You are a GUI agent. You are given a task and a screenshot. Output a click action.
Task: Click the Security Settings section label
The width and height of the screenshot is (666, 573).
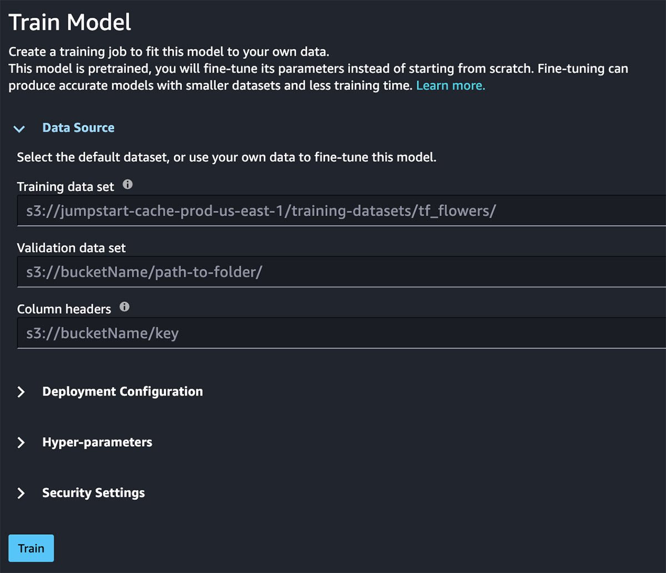[x=93, y=493]
